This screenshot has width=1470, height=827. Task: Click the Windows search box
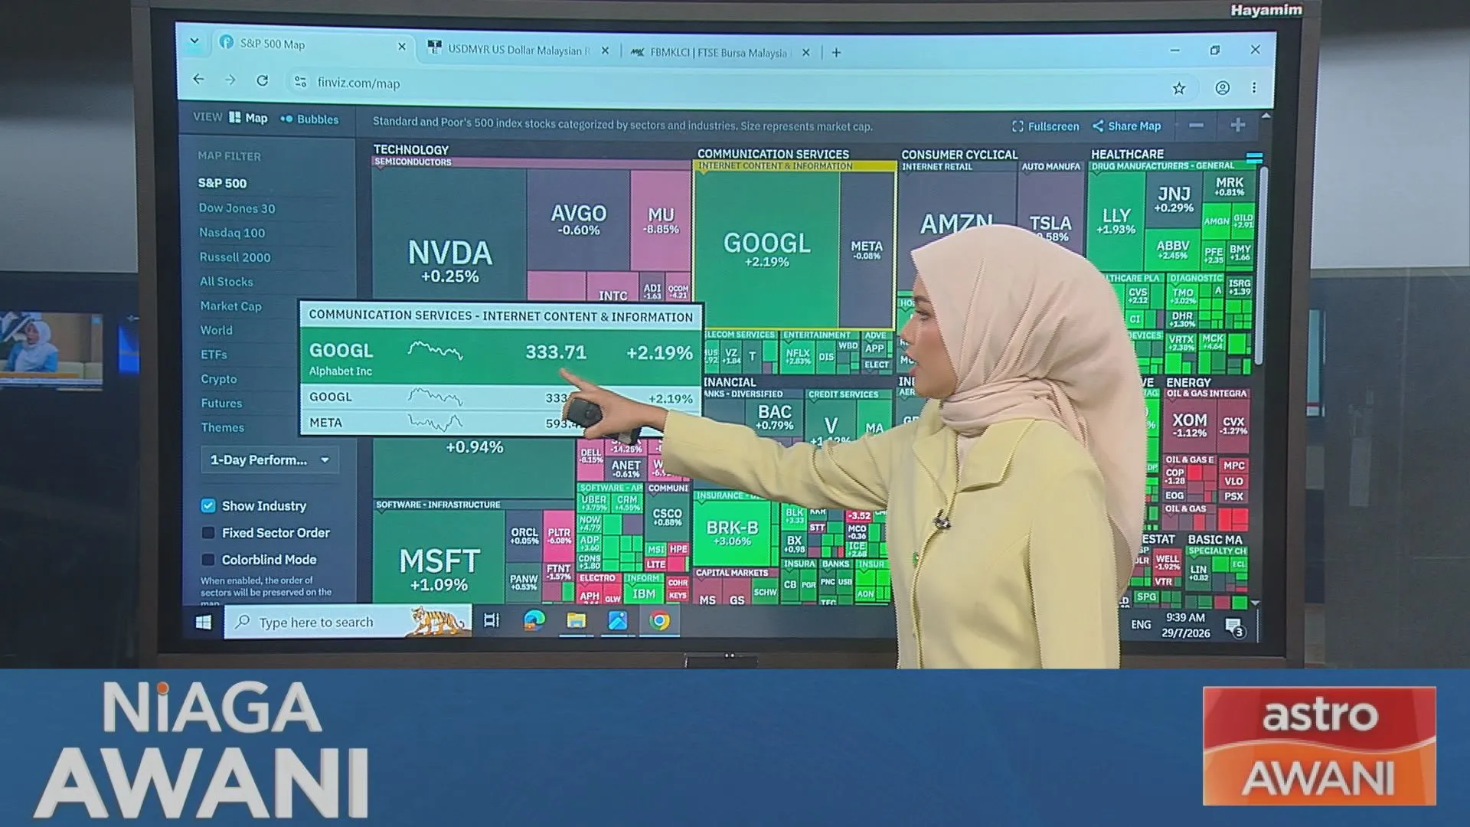pyautogui.click(x=348, y=622)
